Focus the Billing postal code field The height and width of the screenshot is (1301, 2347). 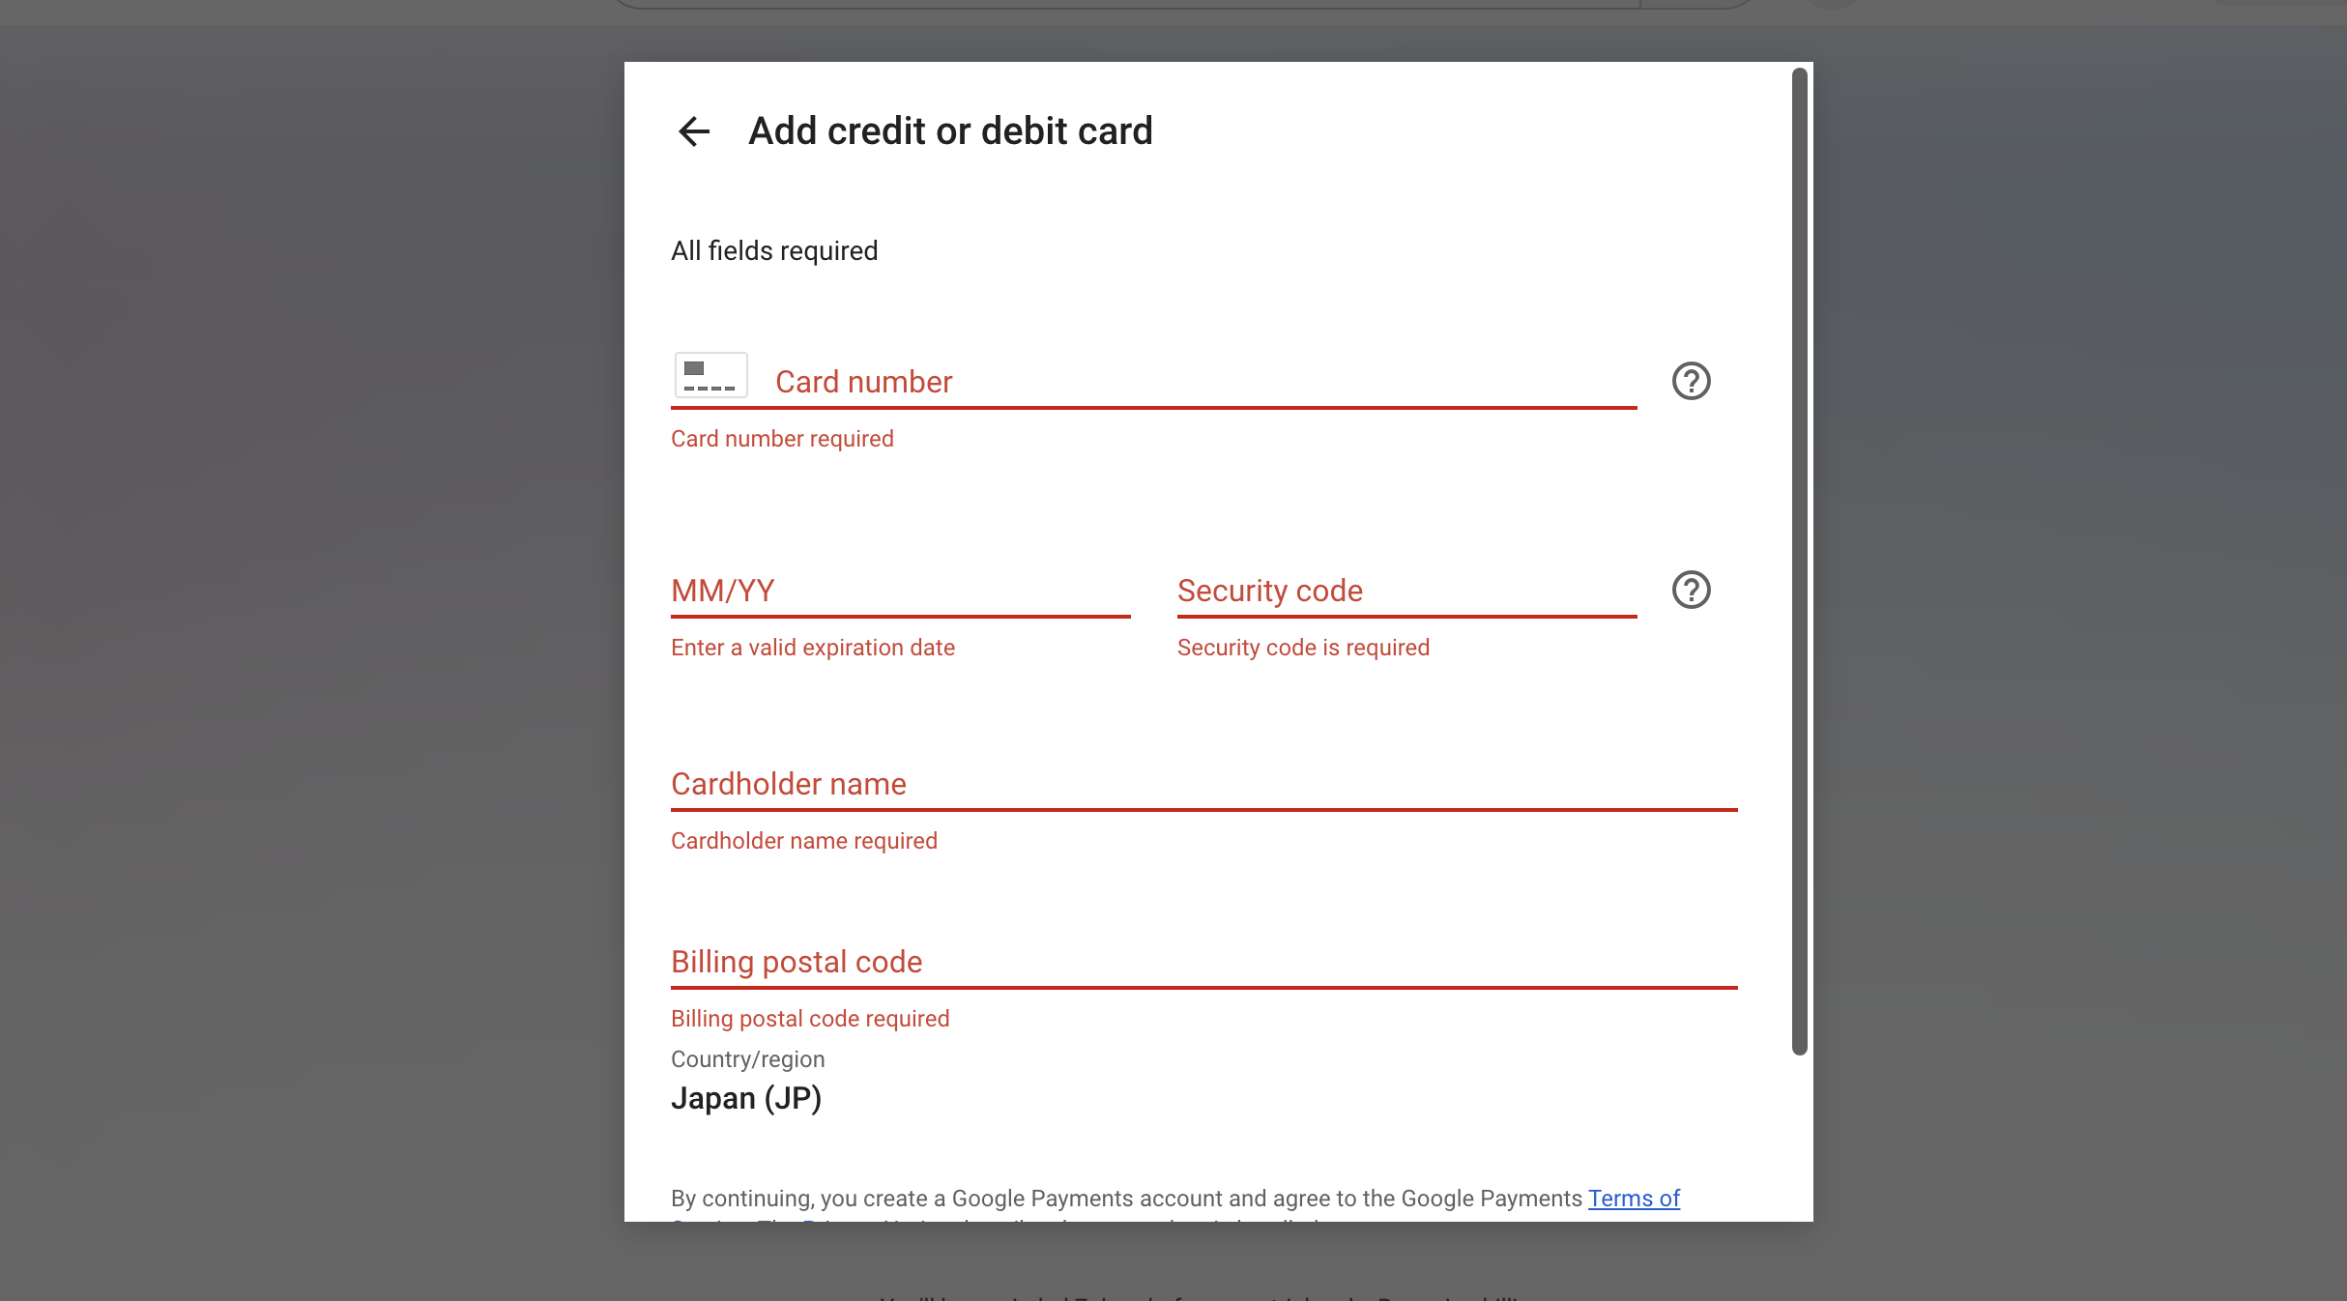click(1199, 962)
